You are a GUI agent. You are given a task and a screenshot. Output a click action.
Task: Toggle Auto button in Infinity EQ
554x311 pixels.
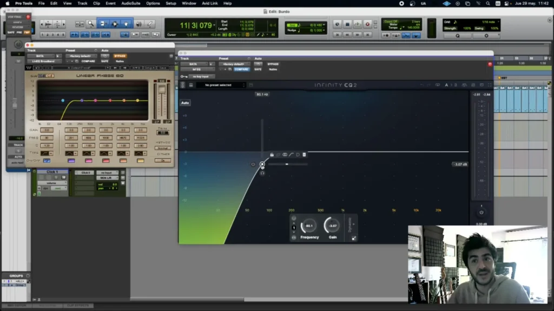click(185, 103)
